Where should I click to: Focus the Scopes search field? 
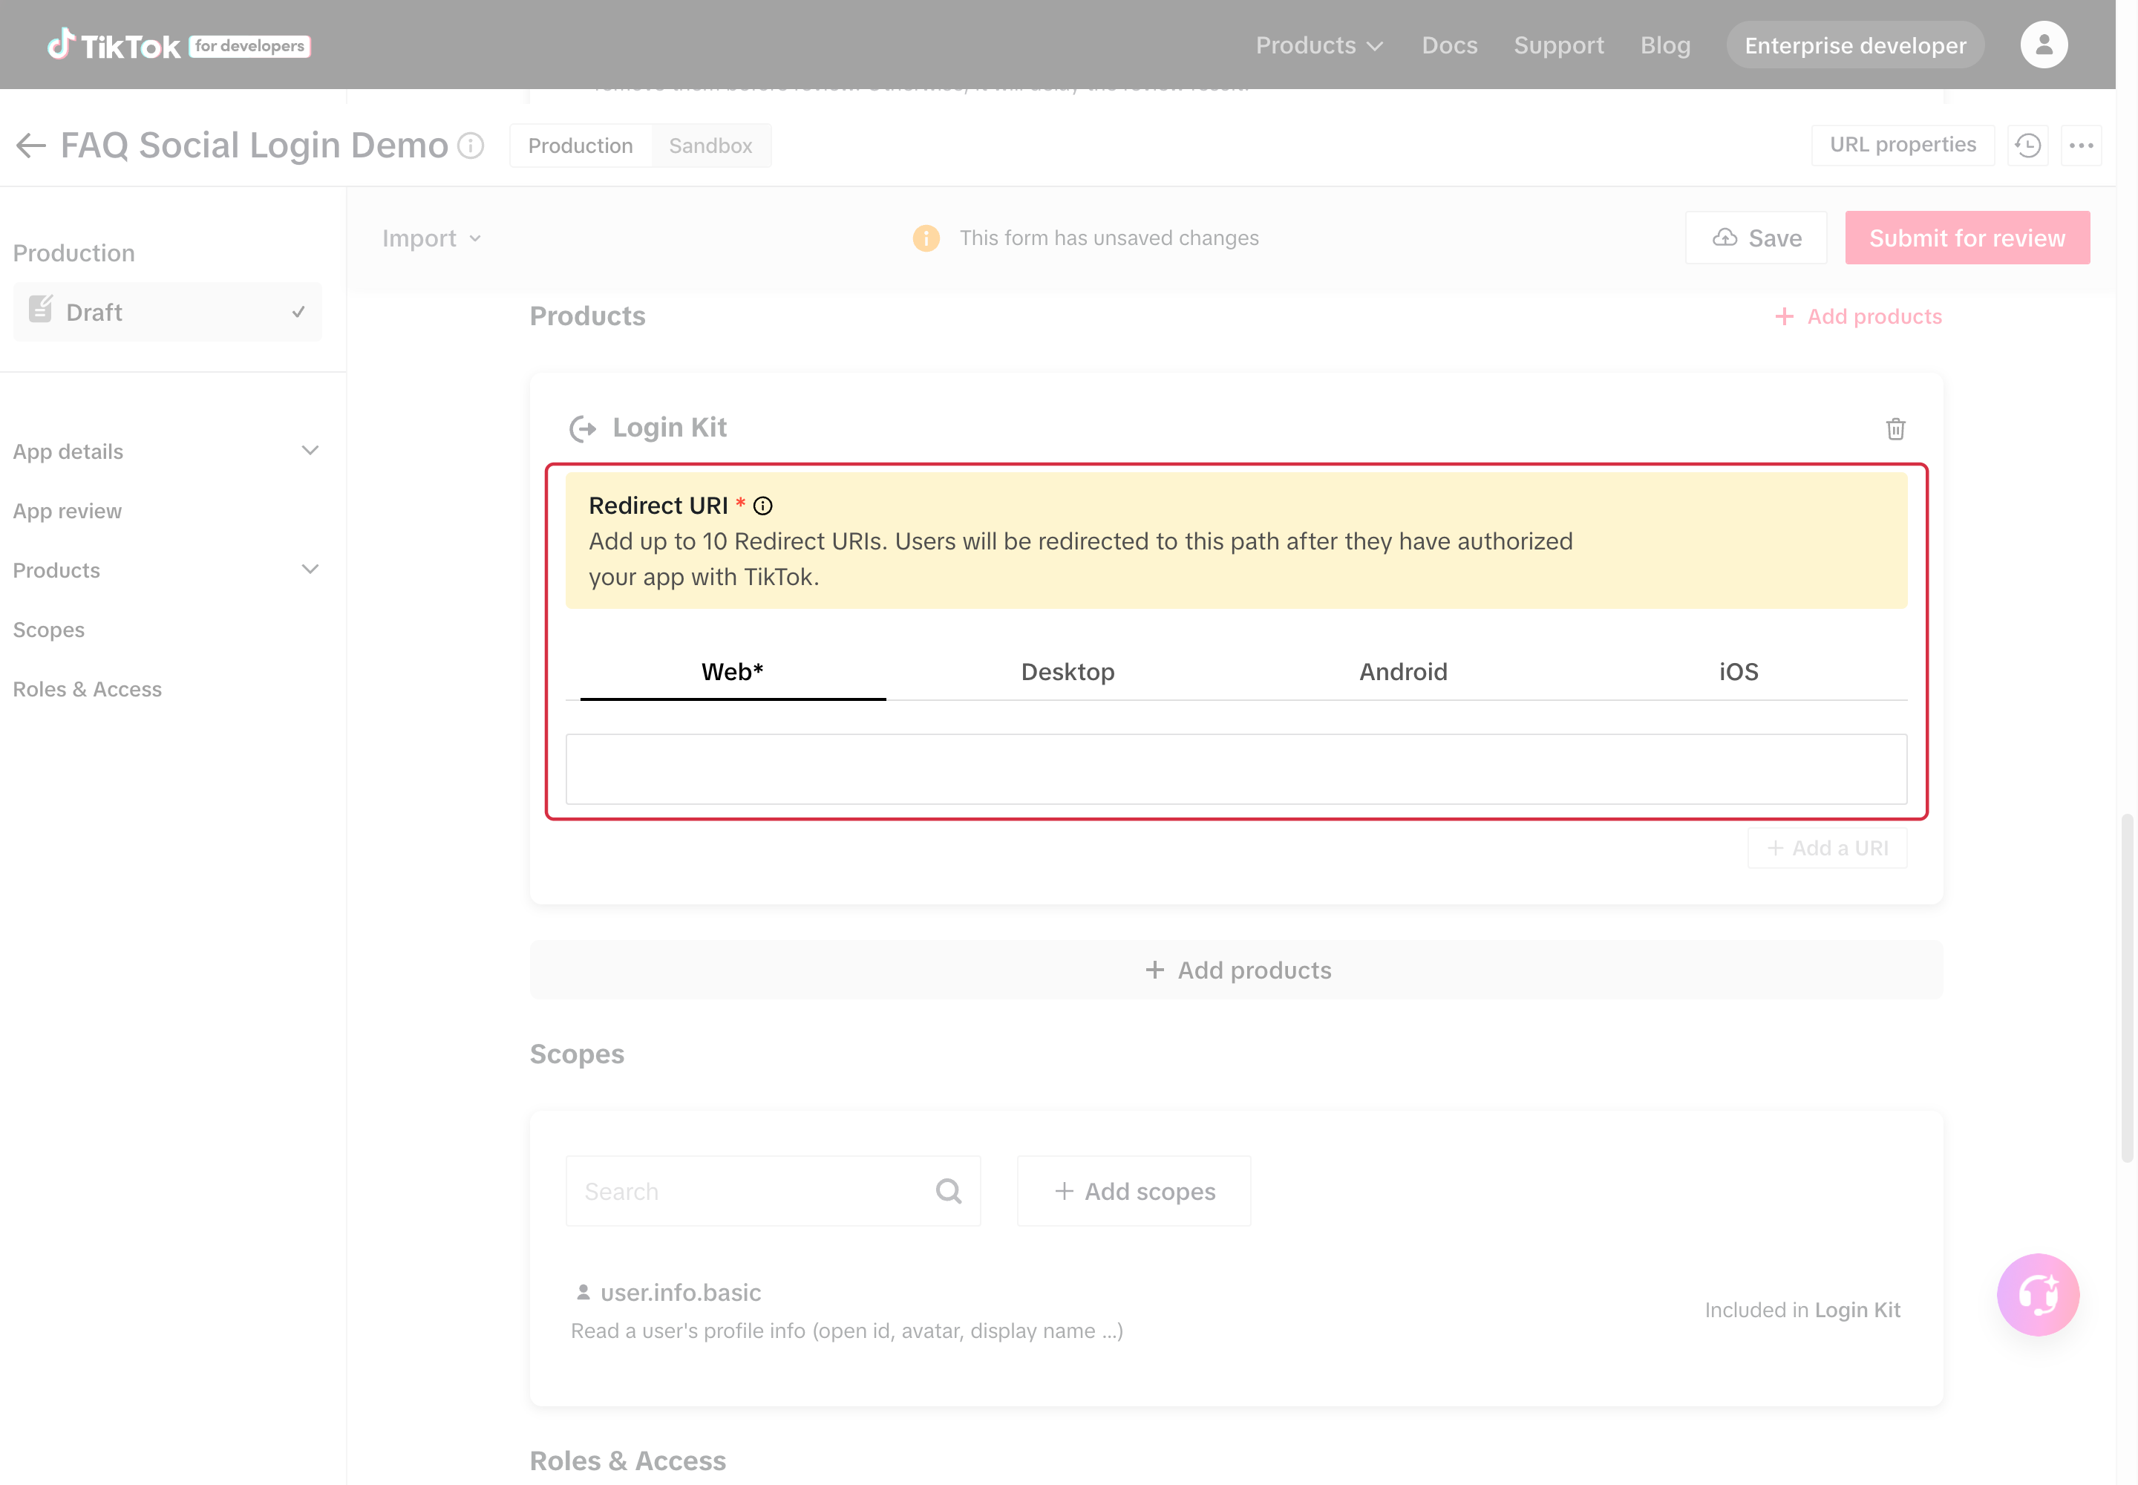click(772, 1190)
